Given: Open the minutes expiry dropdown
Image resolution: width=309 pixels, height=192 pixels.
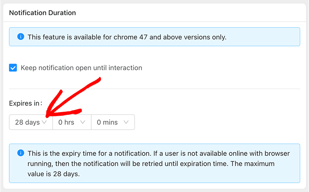Looking at the screenshot, I should [x=113, y=122].
